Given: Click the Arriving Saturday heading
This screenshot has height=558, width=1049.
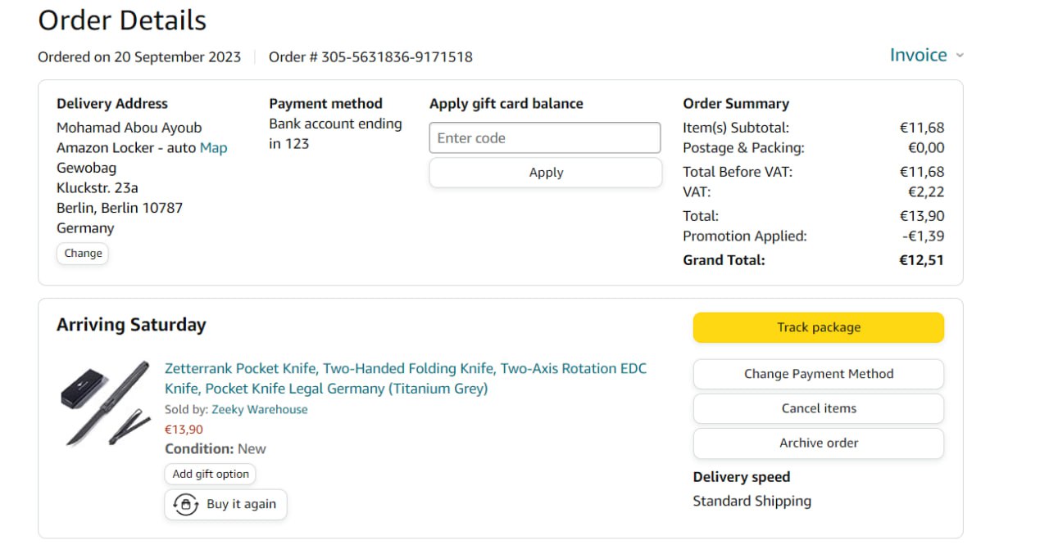Looking at the screenshot, I should pyautogui.click(x=131, y=325).
